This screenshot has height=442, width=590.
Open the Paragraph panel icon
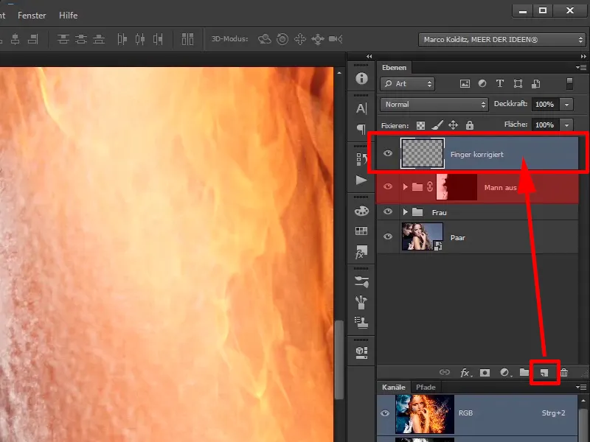pos(361,129)
